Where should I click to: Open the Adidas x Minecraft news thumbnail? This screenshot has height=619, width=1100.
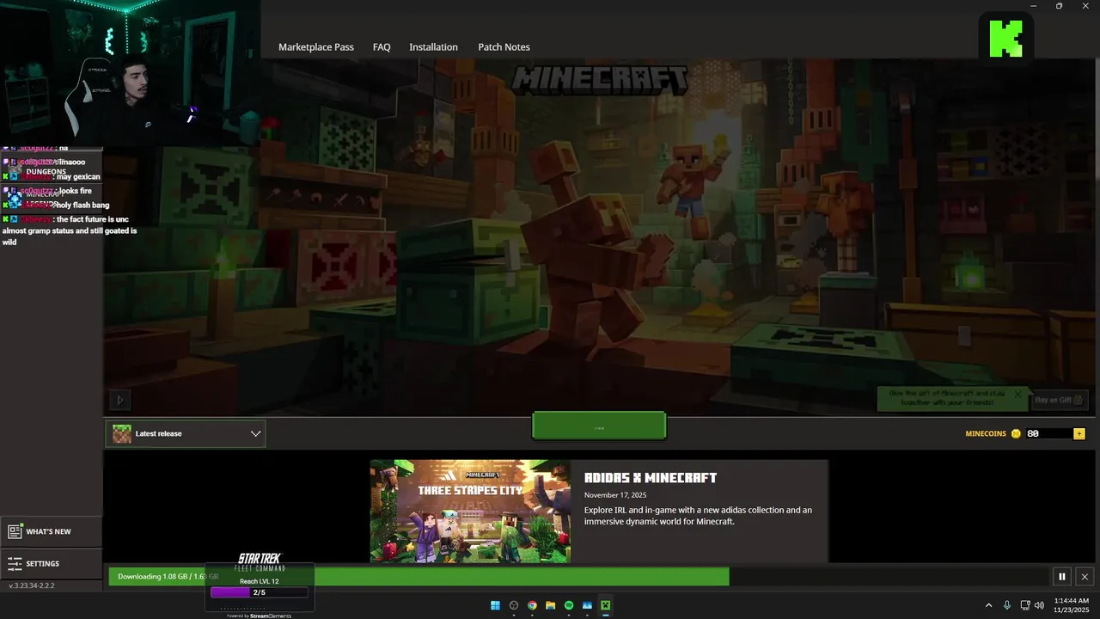[470, 512]
